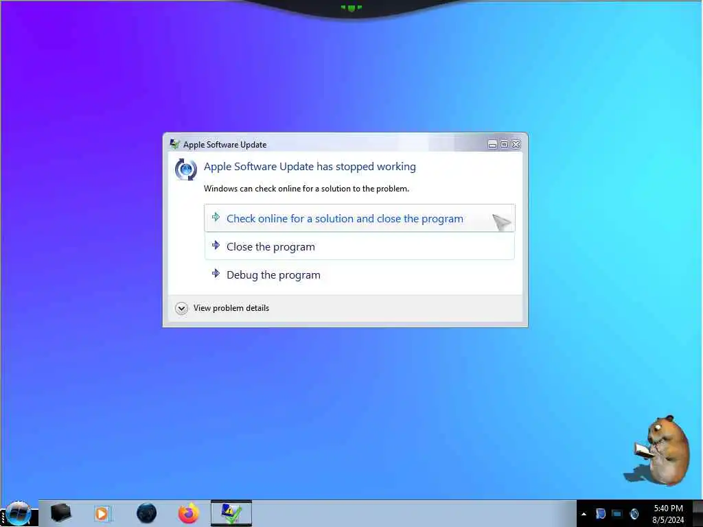Click the Apple Software Update globe icon
703x527 pixels.
click(185, 169)
